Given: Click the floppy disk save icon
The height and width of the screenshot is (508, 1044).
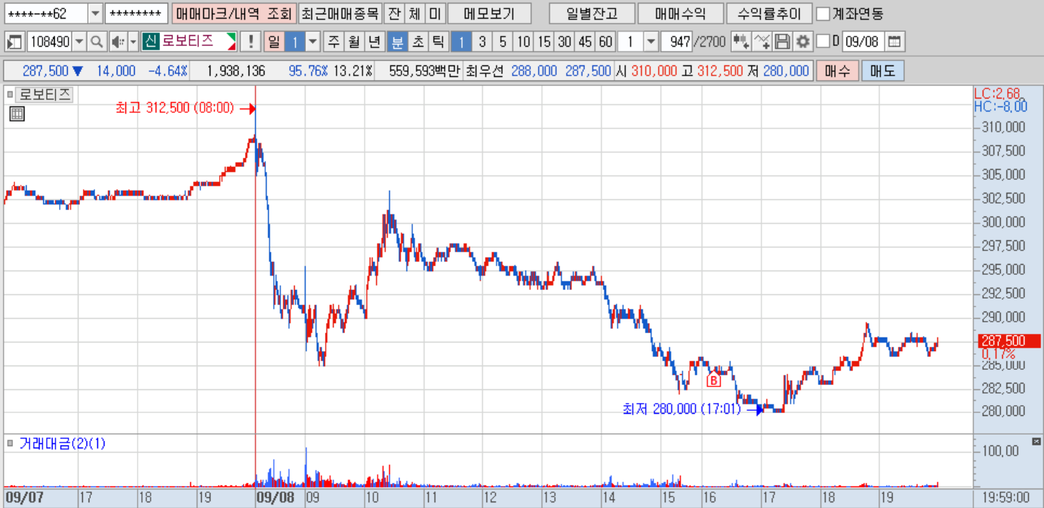Looking at the screenshot, I should 782,42.
